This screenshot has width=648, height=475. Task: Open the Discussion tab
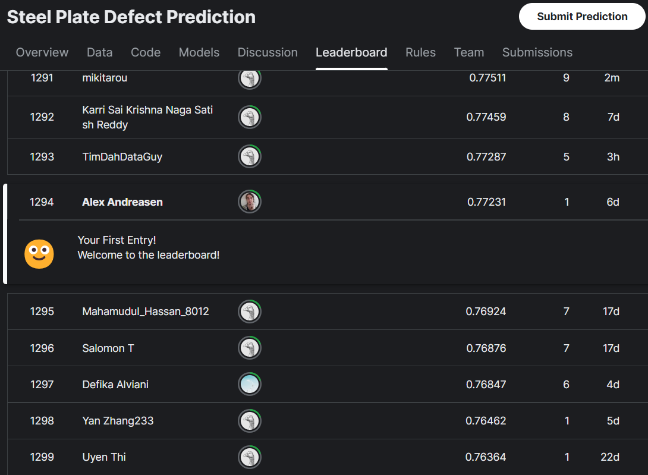click(x=268, y=52)
